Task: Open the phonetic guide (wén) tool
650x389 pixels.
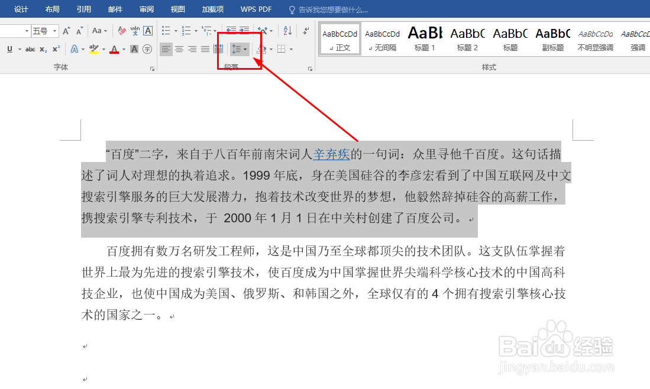Action: coord(135,31)
